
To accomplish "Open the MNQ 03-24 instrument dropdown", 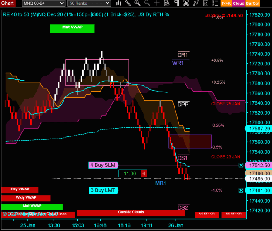I will tap(44, 3).
